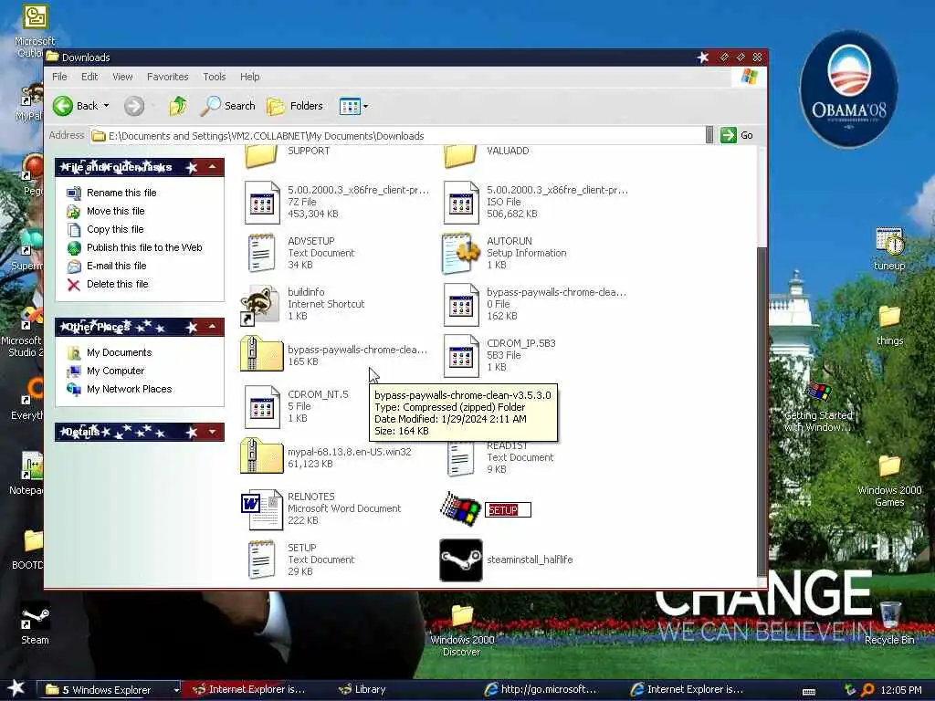Click Rename this file

click(121, 193)
